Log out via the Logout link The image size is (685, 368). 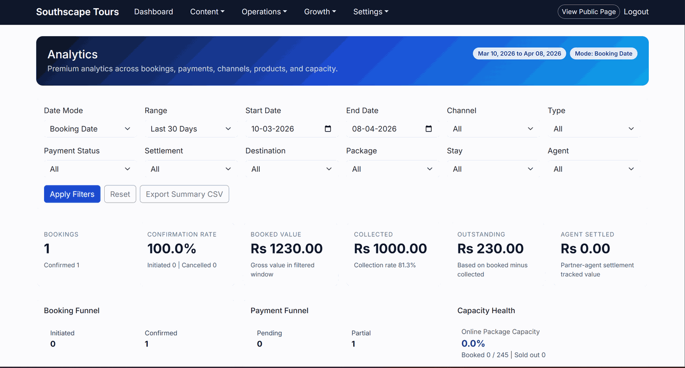point(636,12)
